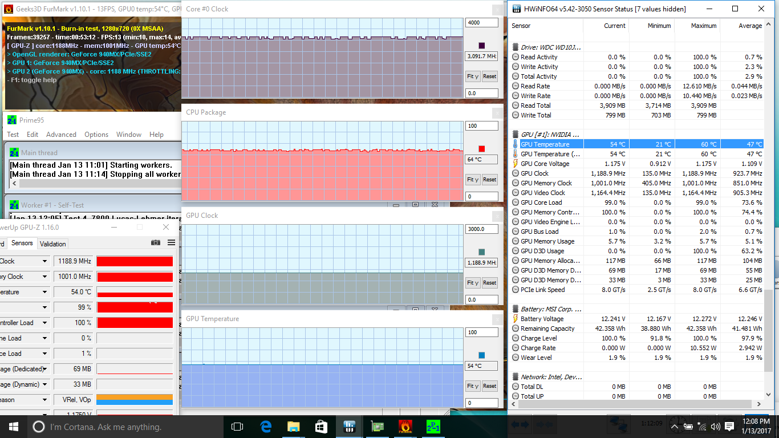This screenshot has width=779, height=438.
Task: Open the Prime95 Advanced menu
Action: [x=61, y=135]
